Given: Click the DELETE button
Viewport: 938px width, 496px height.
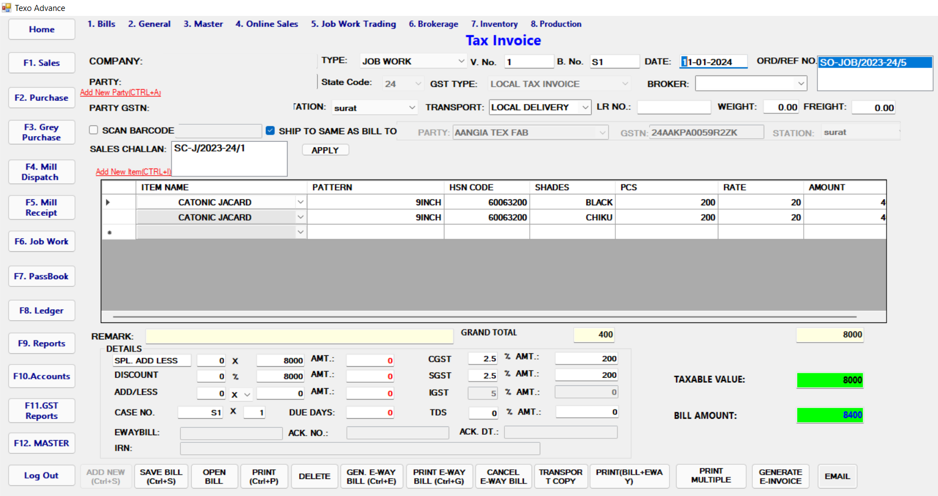Looking at the screenshot, I should [x=314, y=476].
